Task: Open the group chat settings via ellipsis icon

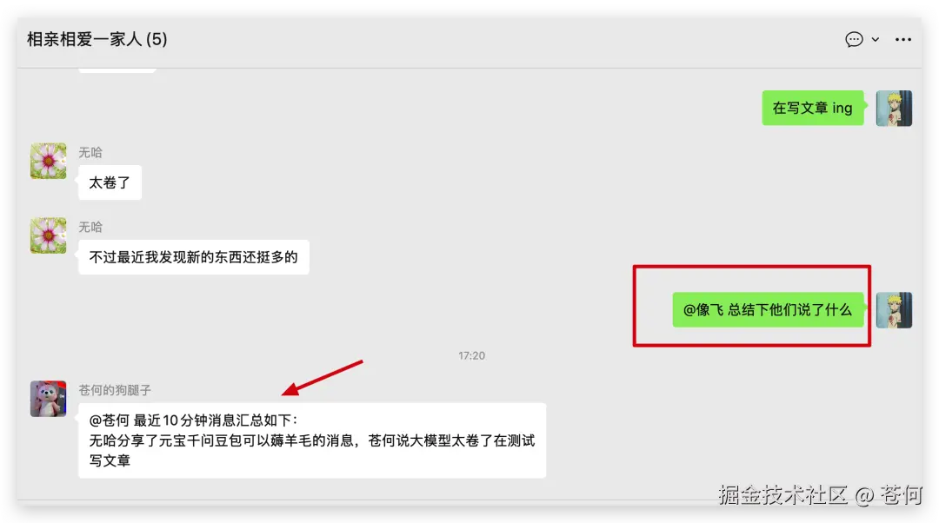Action: pos(903,40)
